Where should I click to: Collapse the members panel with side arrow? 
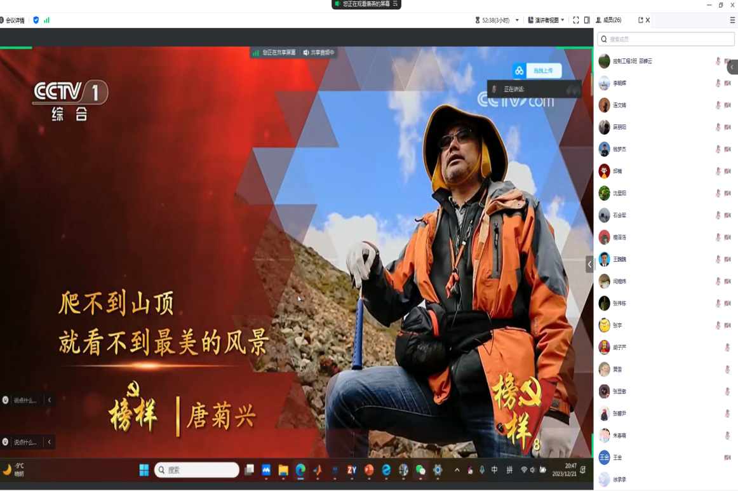point(732,67)
